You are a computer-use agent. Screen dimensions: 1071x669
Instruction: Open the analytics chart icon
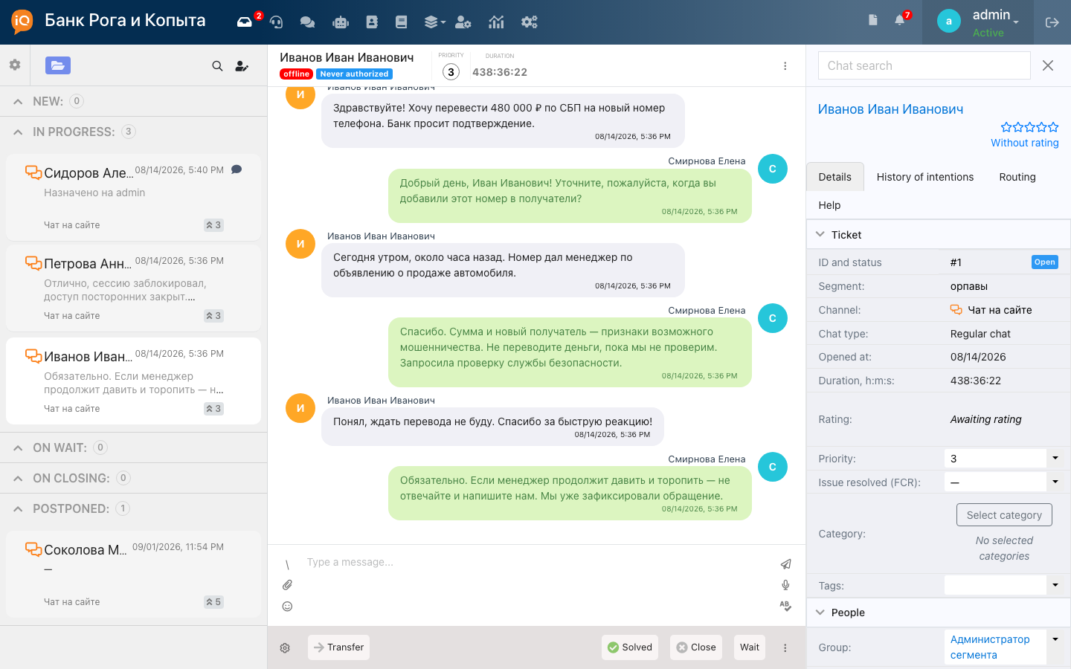click(x=497, y=22)
